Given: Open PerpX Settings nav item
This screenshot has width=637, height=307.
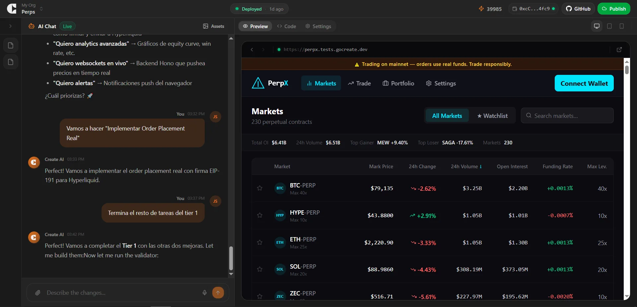Looking at the screenshot, I should coord(441,83).
